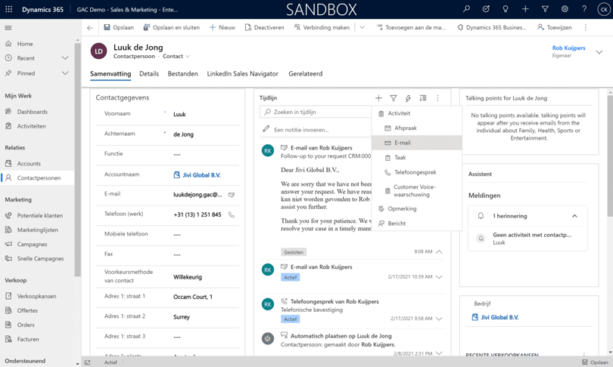
Task: Go back with the left arrow
Action: [90, 28]
